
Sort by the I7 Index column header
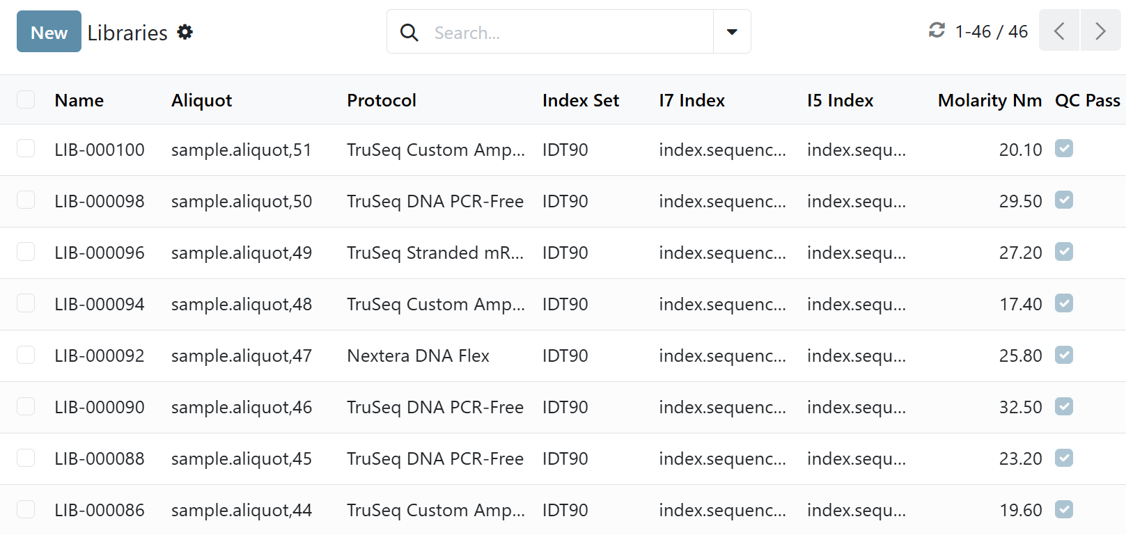pyautogui.click(x=691, y=100)
